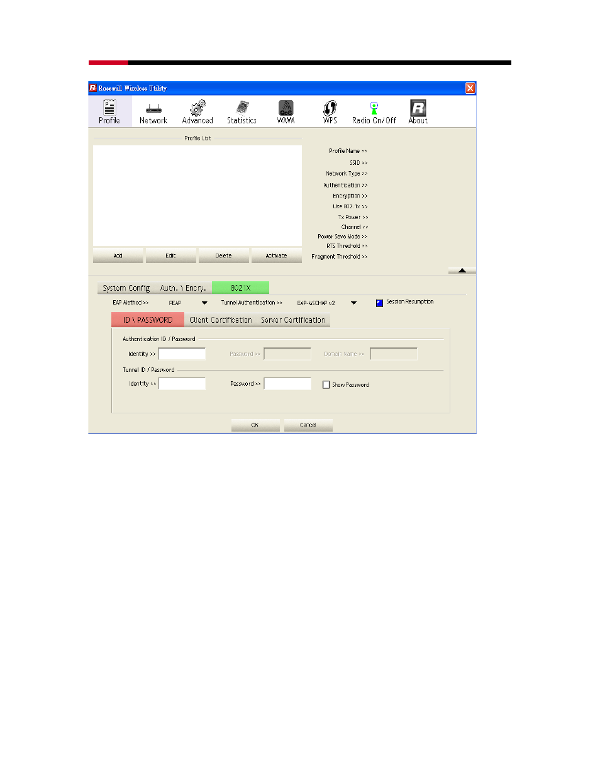This screenshot has height=777, width=600.
Task: Focus the Tunnel Password field
Action: tap(287, 383)
